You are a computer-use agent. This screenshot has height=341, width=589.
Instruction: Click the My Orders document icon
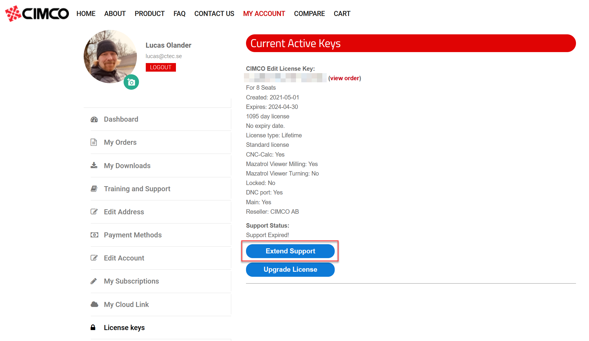94,142
